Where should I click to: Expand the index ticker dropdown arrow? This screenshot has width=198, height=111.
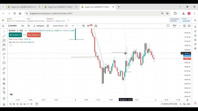tap(68, 20)
